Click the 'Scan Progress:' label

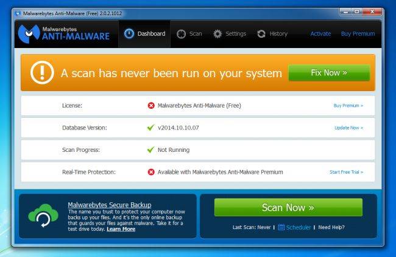click(81, 150)
